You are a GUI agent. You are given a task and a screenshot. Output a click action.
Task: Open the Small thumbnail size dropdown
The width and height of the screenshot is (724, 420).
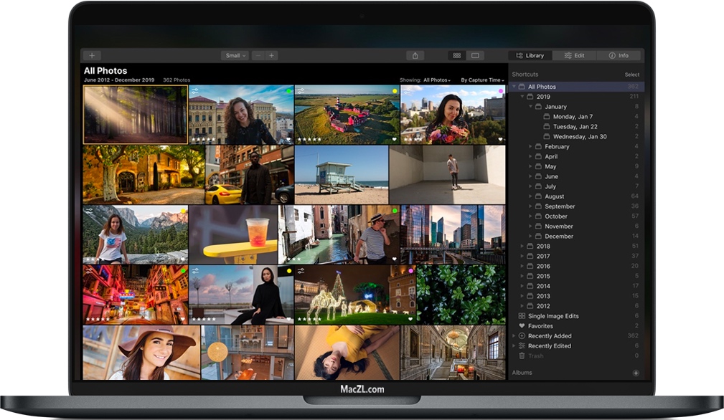(x=235, y=56)
